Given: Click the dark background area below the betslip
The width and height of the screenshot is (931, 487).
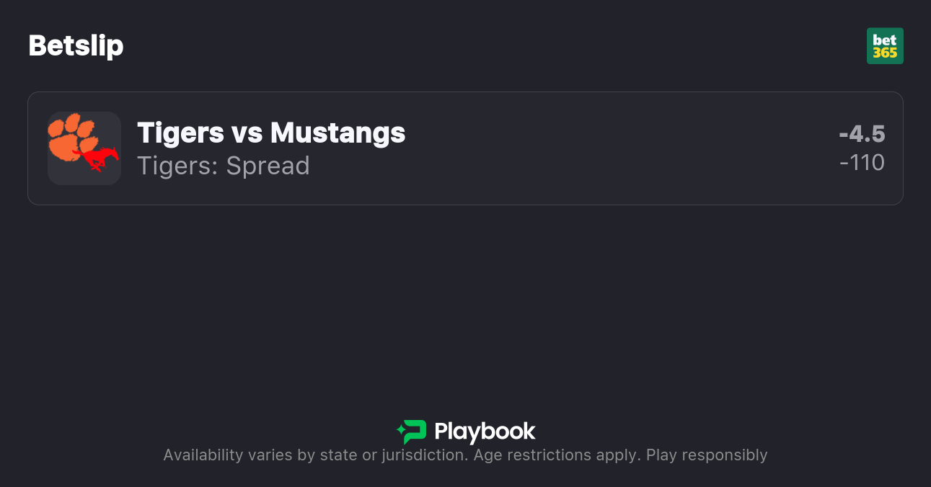Looking at the screenshot, I should click(465, 303).
